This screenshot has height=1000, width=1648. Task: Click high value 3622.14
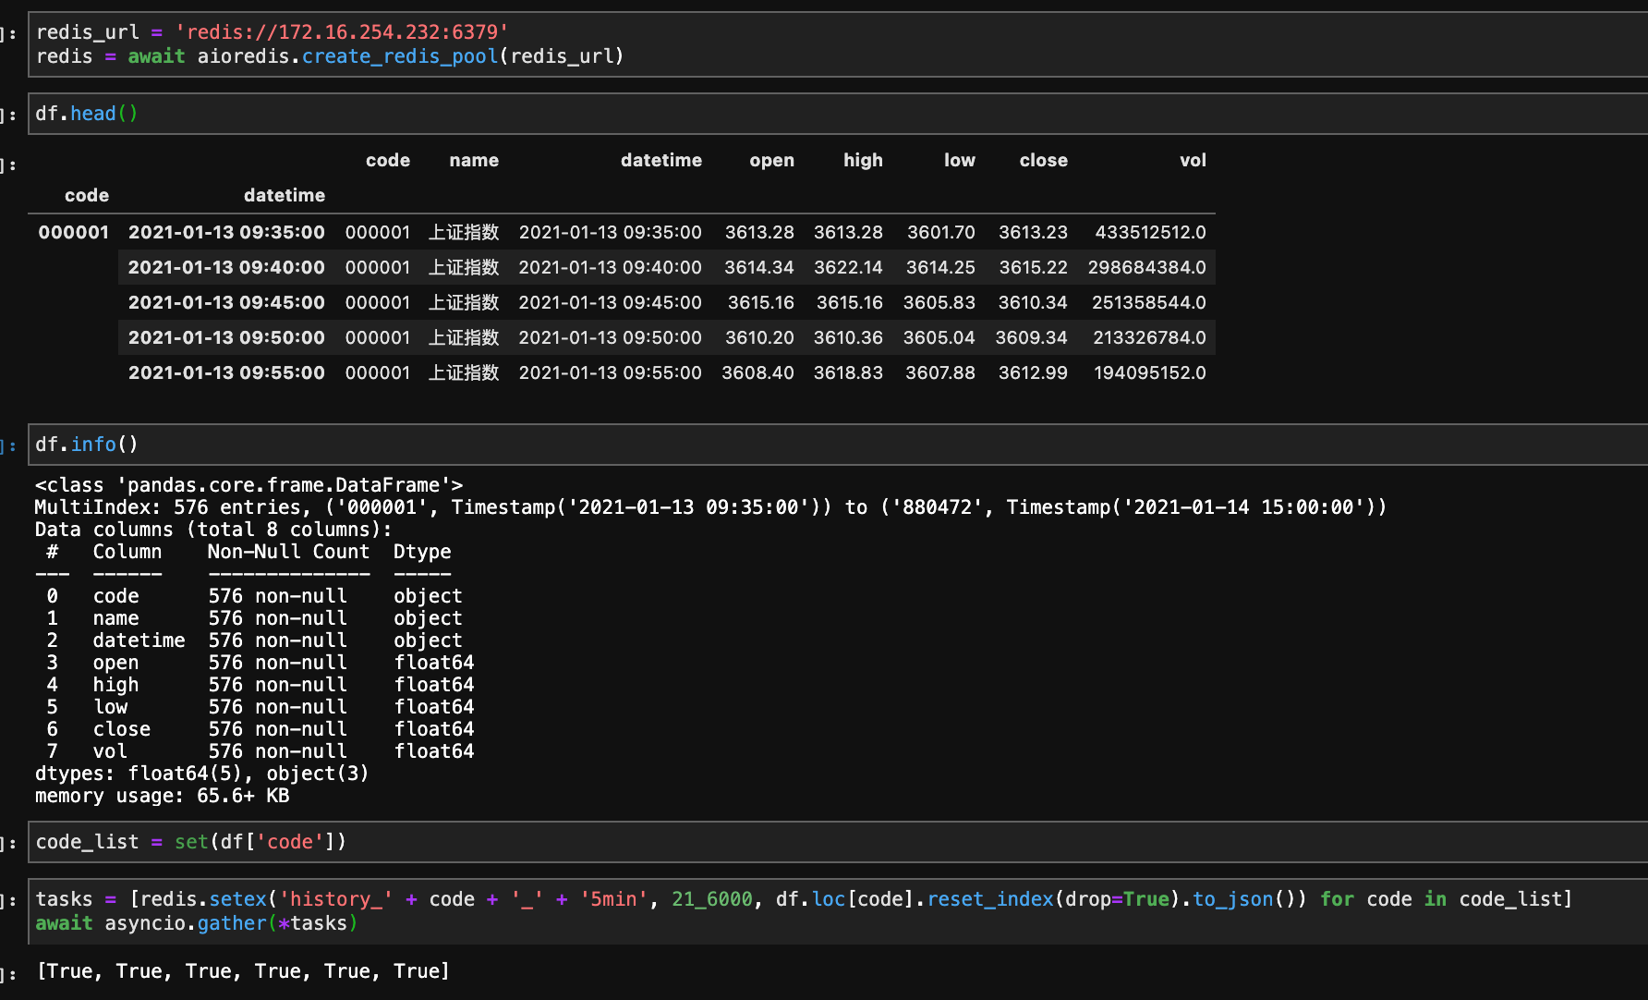[848, 267]
